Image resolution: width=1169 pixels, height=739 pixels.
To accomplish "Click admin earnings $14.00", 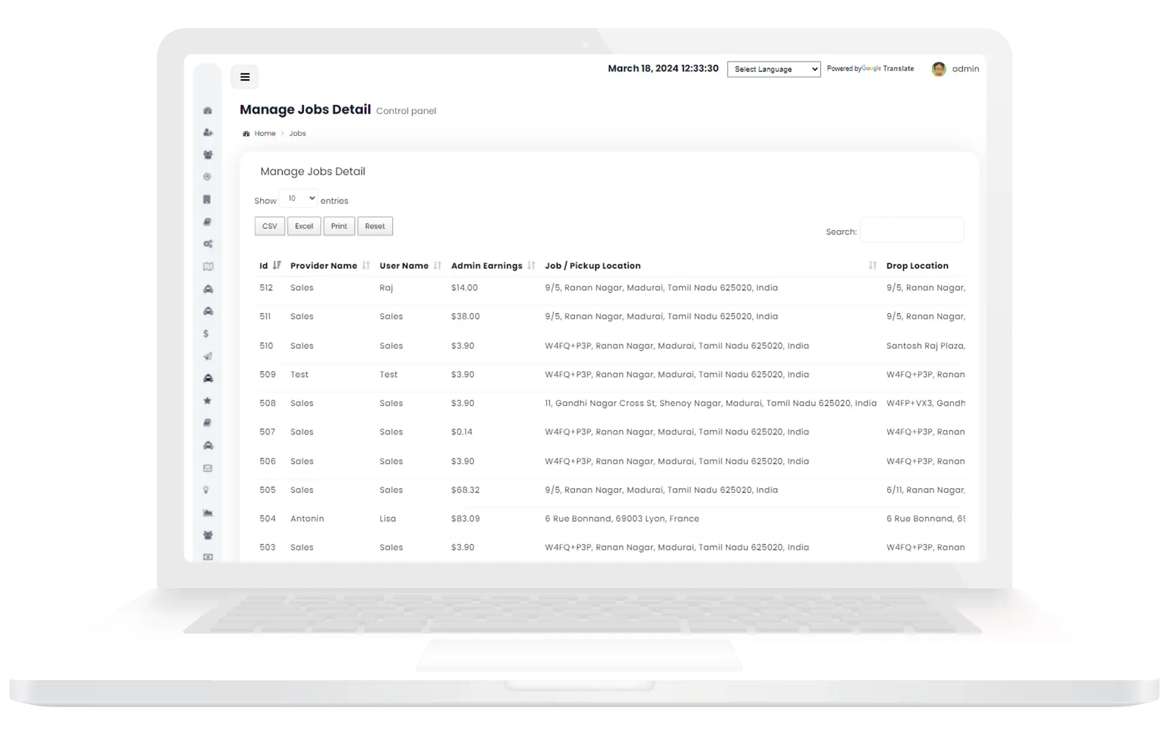I will click(x=464, y=288).
